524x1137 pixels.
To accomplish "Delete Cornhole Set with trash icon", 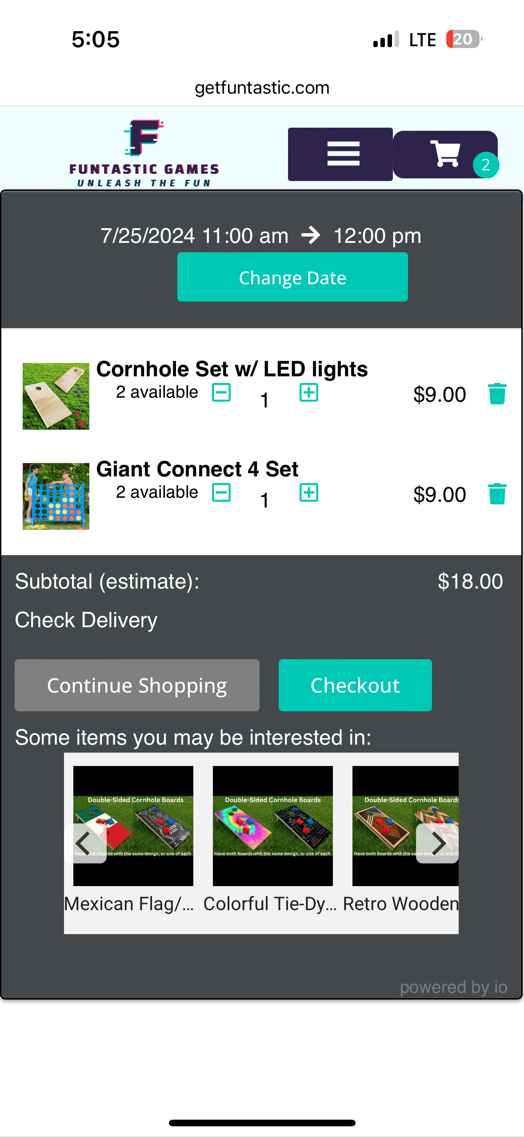I will 497,394.
